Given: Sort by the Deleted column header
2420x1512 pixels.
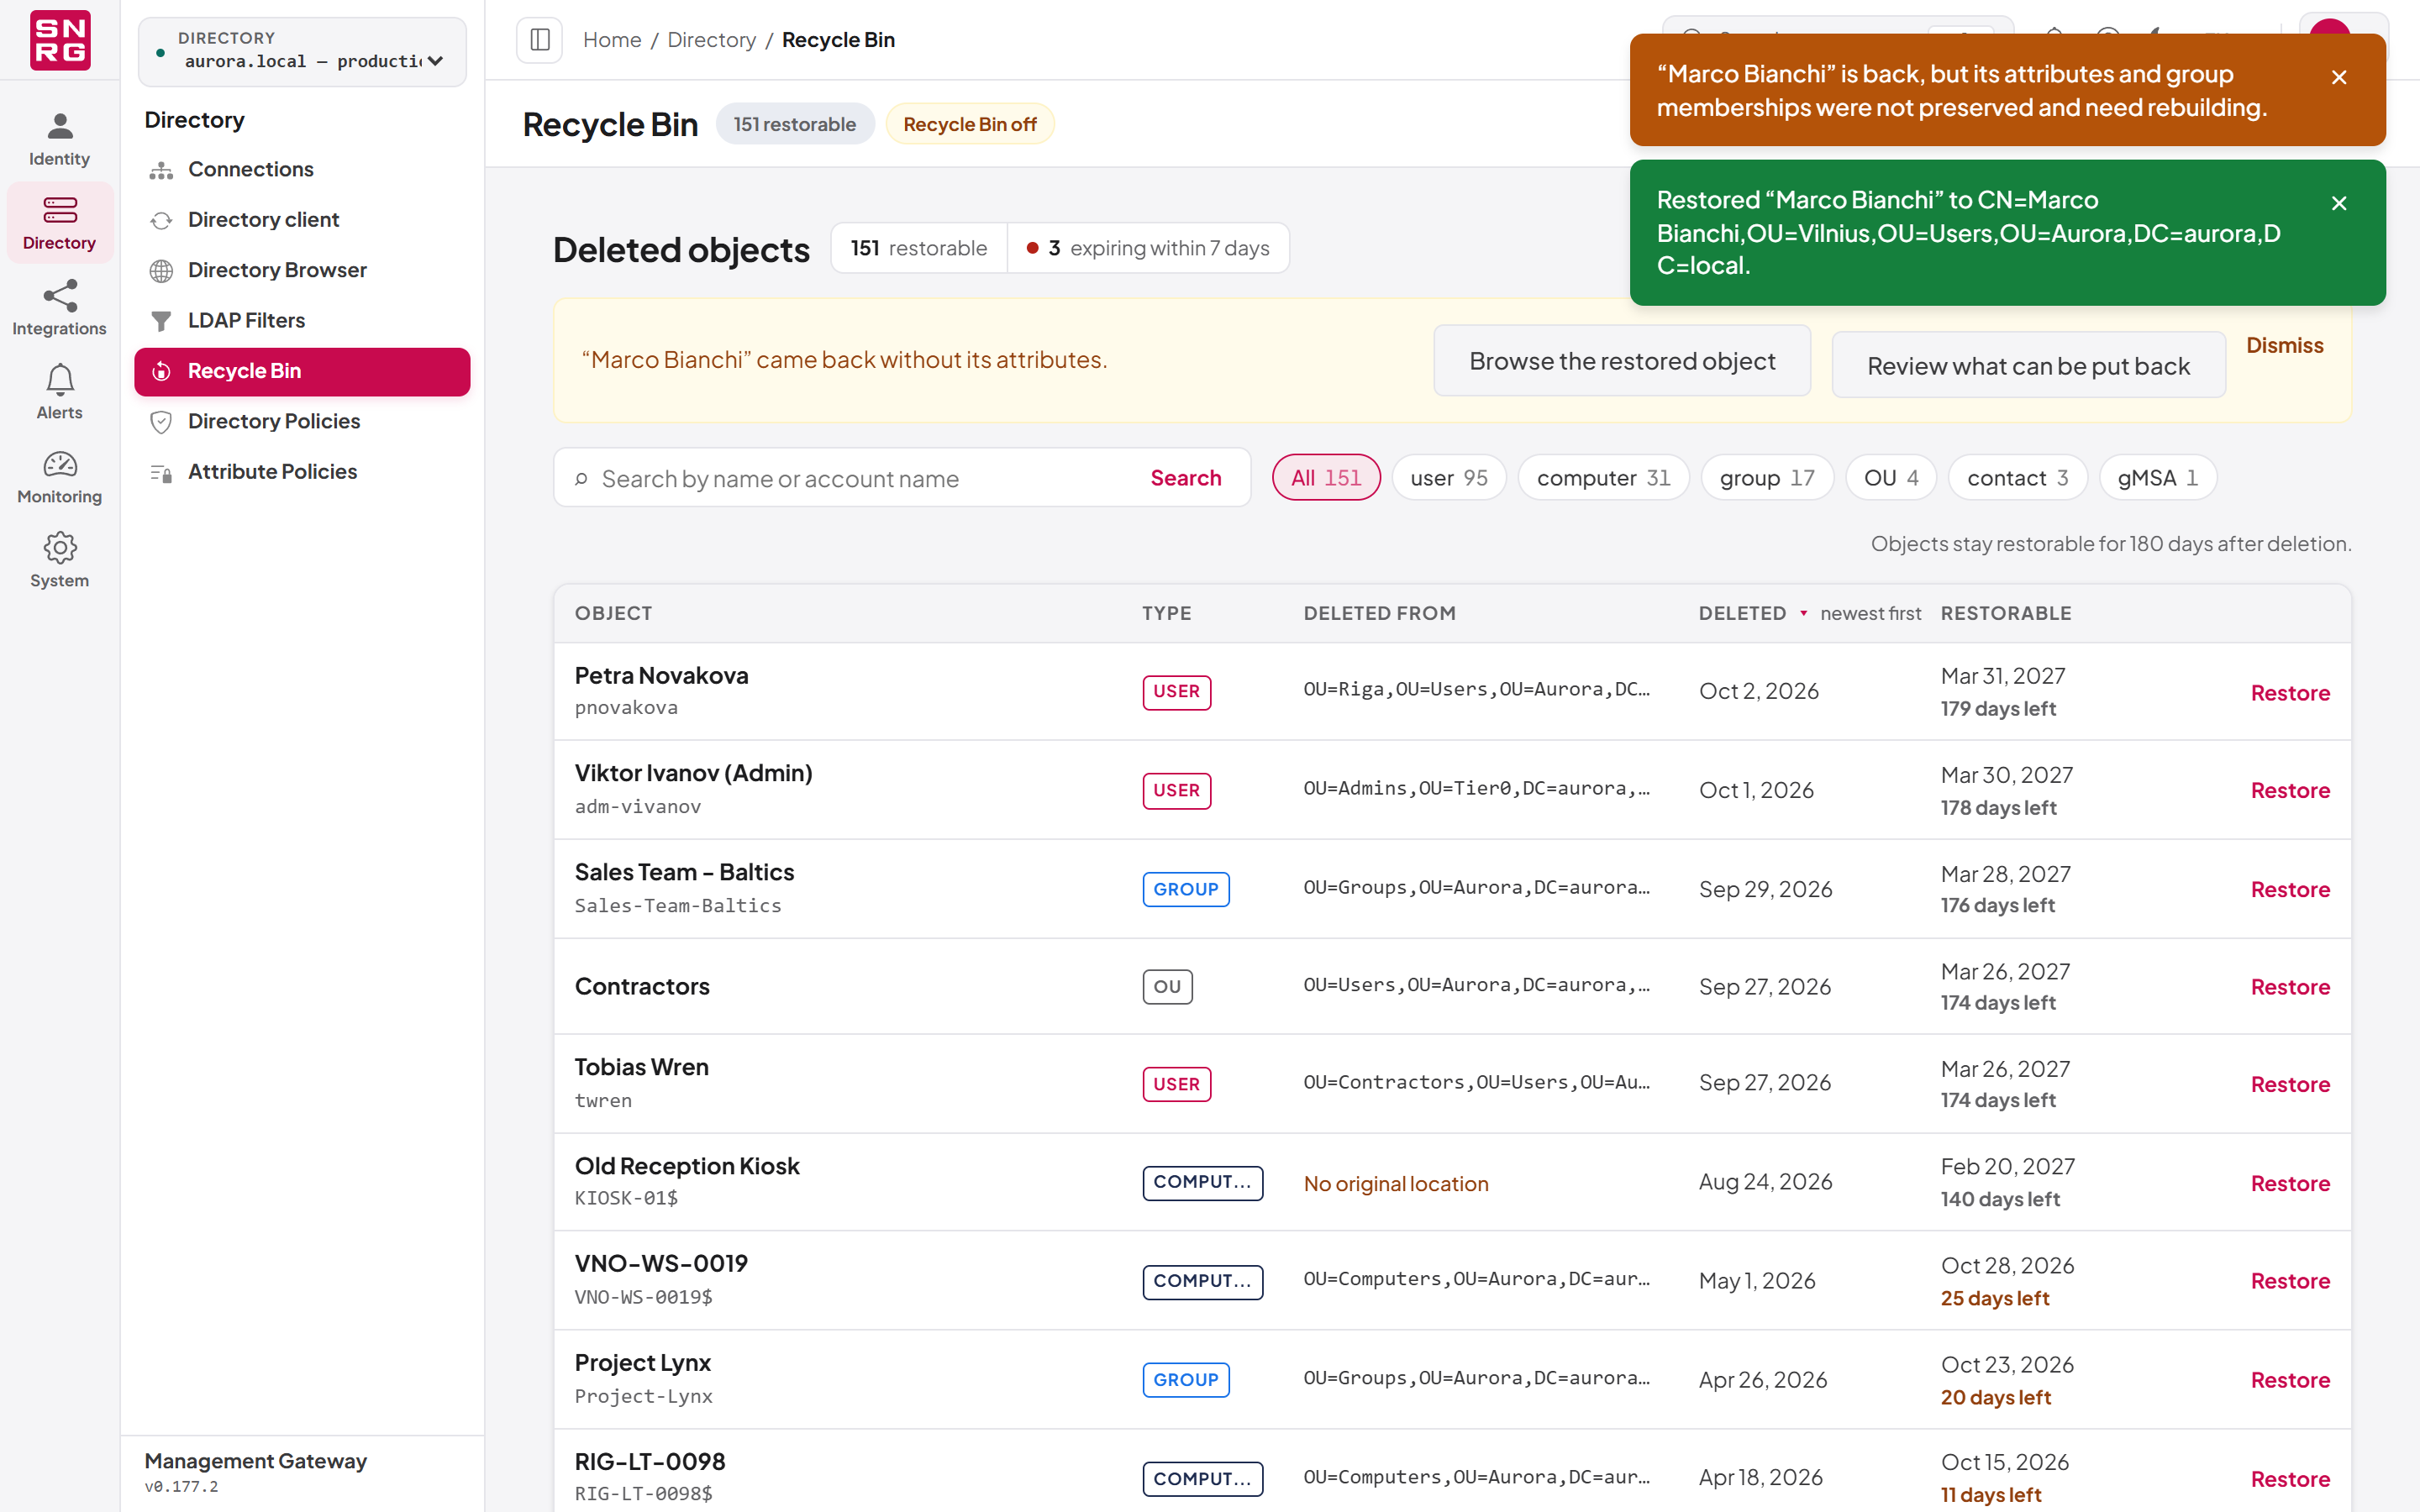Looking at the screenshot, I should [1809, 613].
